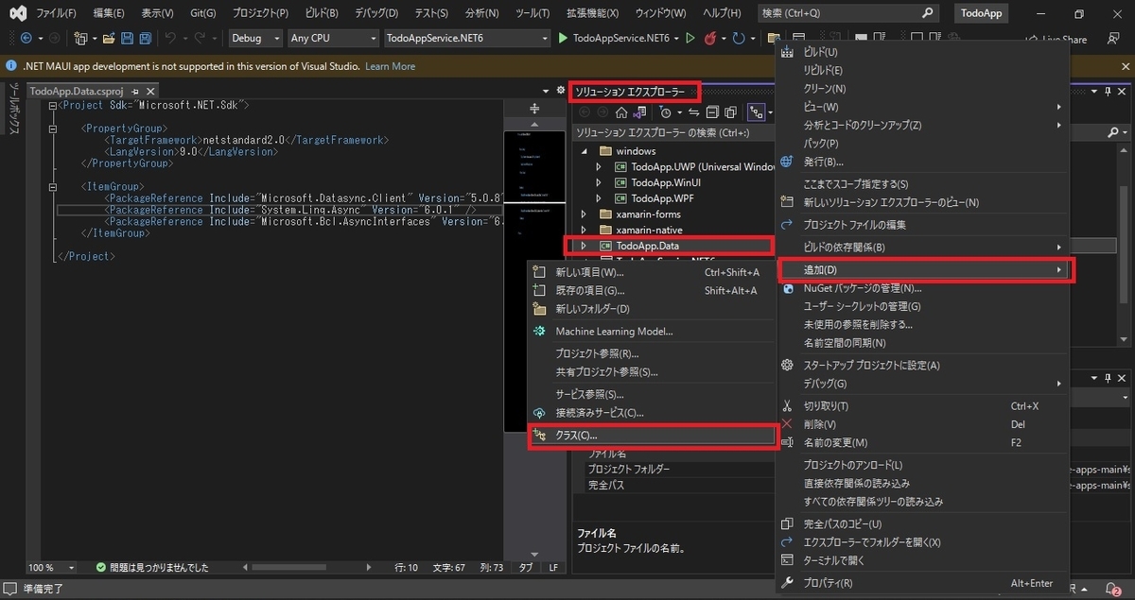This screenshot has height=600, width=1135.
Task: Click the restart circular arrow toolbar icon
Action: [x=739, y=39]
